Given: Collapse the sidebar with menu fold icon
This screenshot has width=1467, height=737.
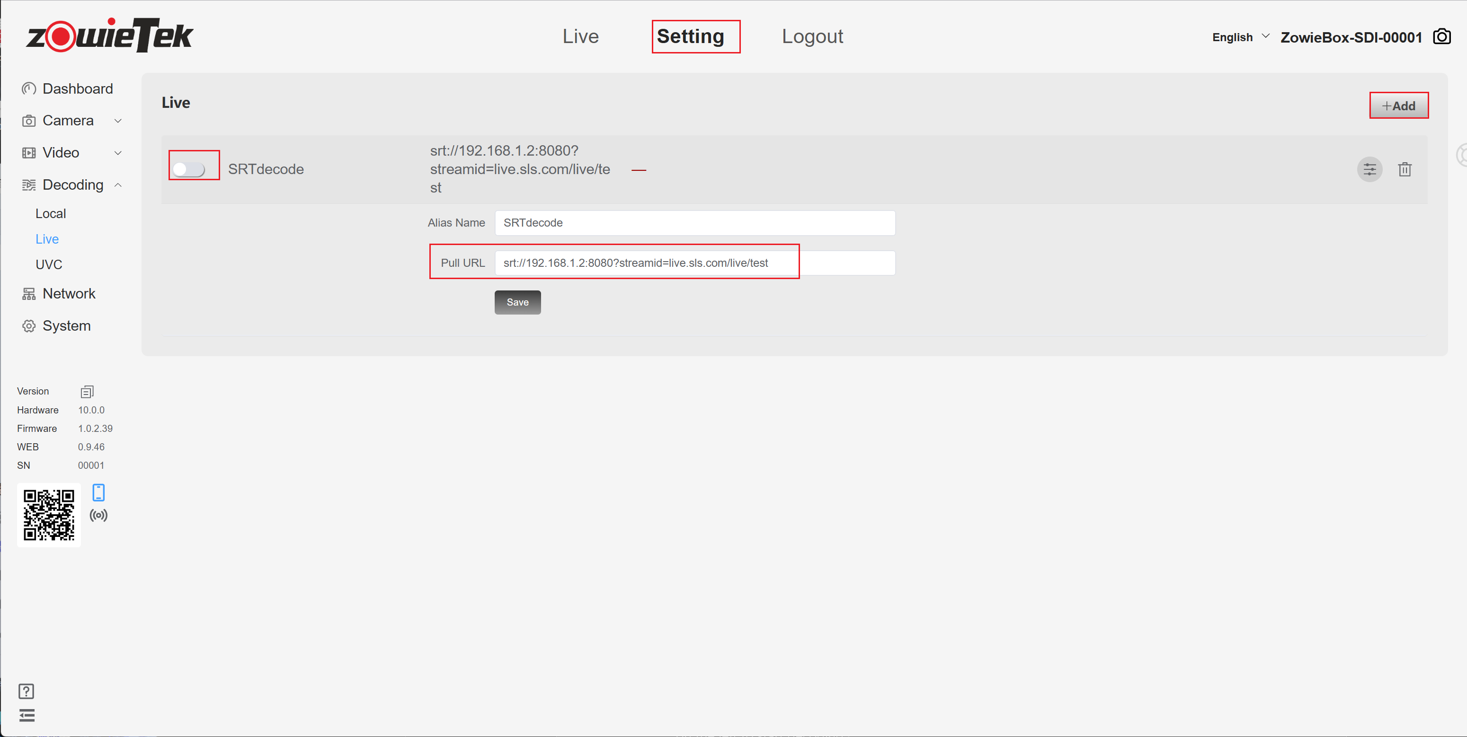Looking at the screenshot, I should [x=27, y=715].
